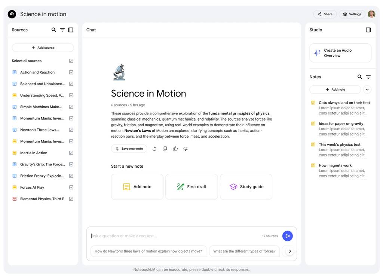Viewport: 383px width, 277px height.
Task: Copy the summary with the copy icon
Action: pyautogui.click(x=165, y=149)
